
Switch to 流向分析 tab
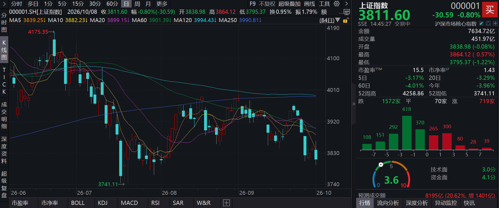click(388, 203)
